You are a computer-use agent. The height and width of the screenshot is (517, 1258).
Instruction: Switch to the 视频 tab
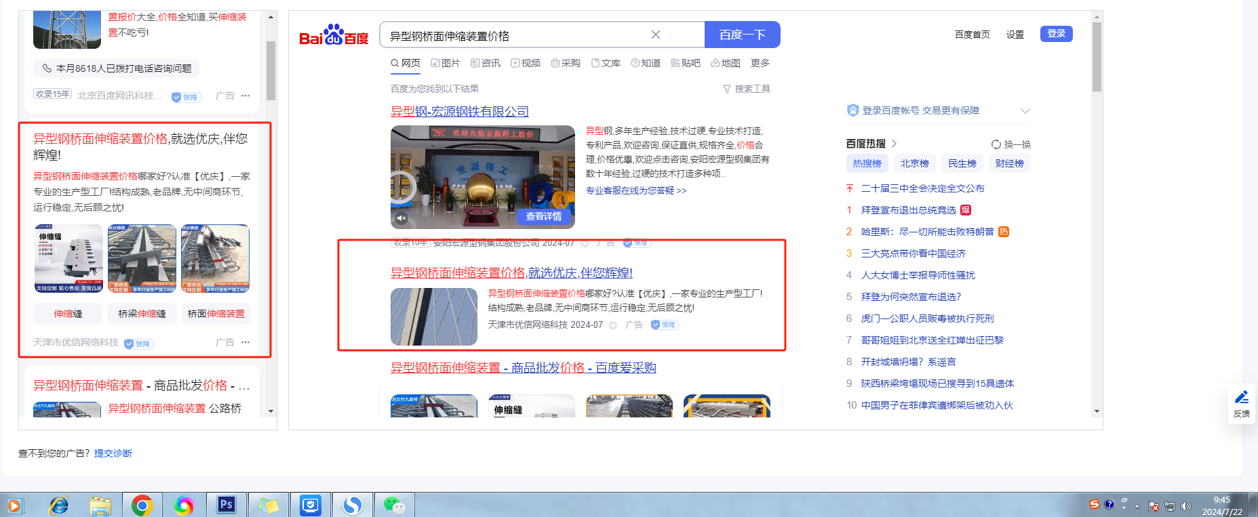[526, 63]
